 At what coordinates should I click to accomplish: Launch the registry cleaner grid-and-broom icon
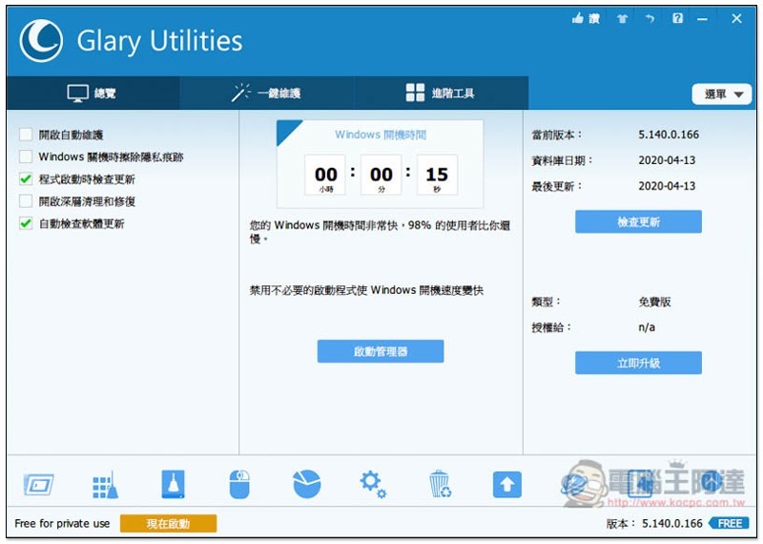point(105,485)
